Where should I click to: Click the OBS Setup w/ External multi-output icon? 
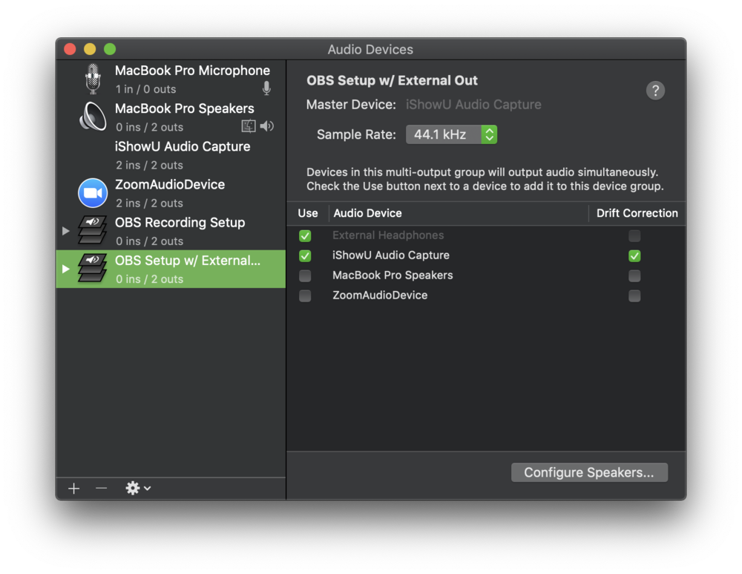[92, 269]
